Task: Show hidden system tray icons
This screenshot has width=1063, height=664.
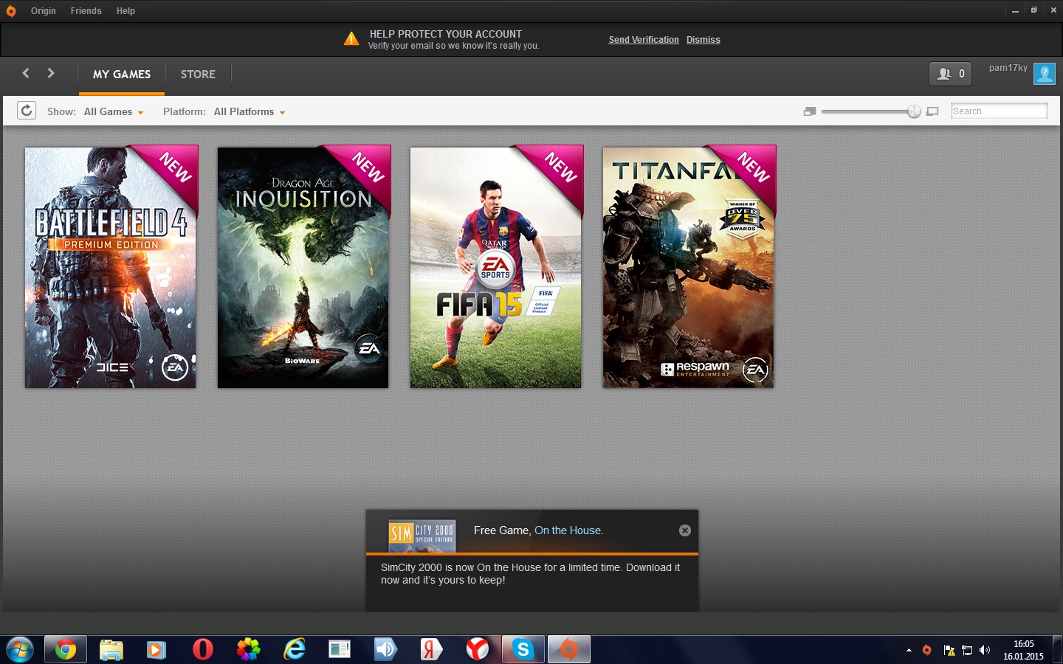Action: 909,651
